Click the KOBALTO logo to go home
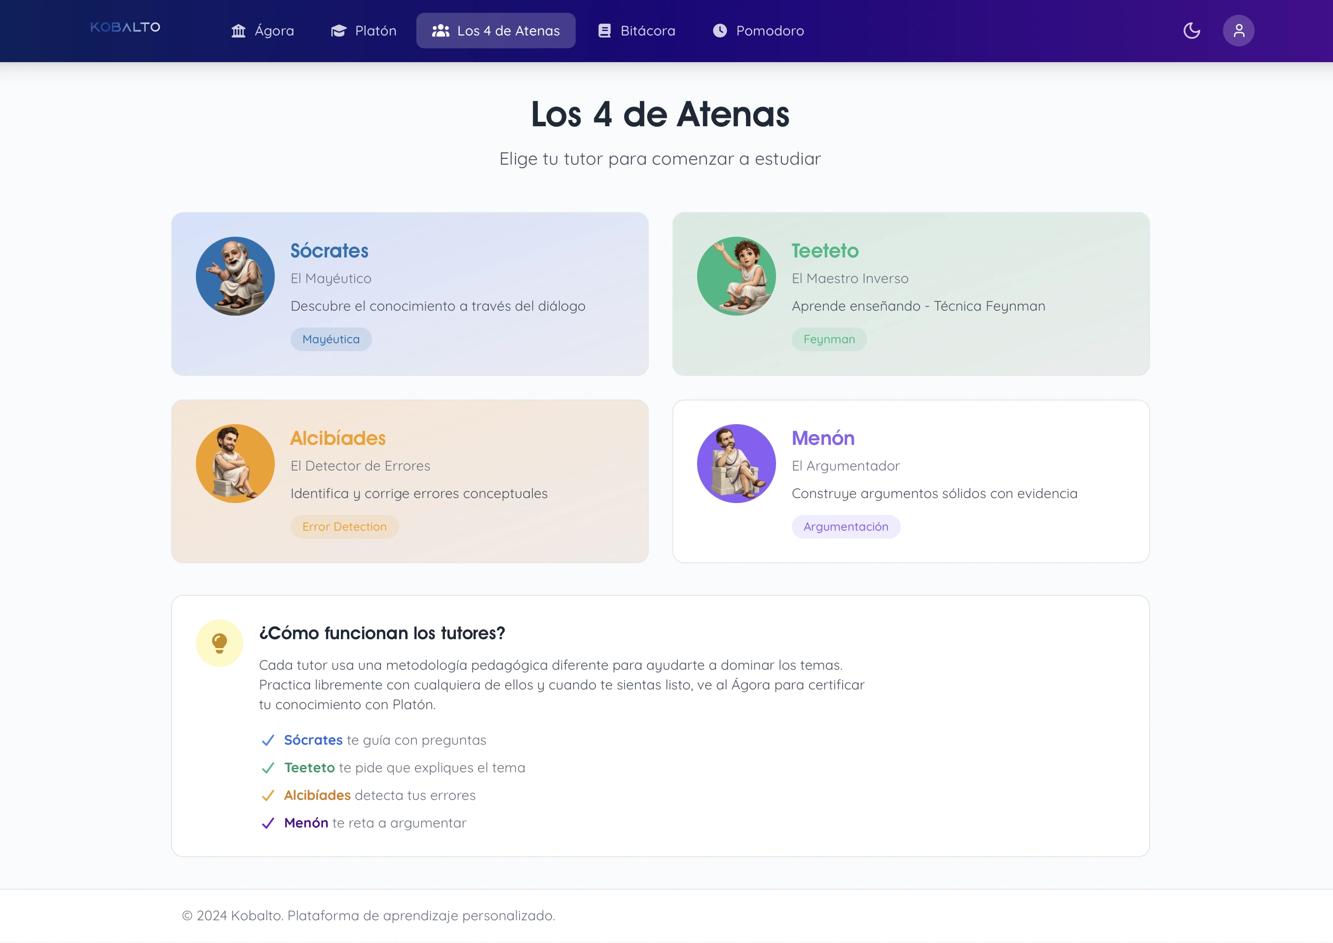 [x=125, y=27]
